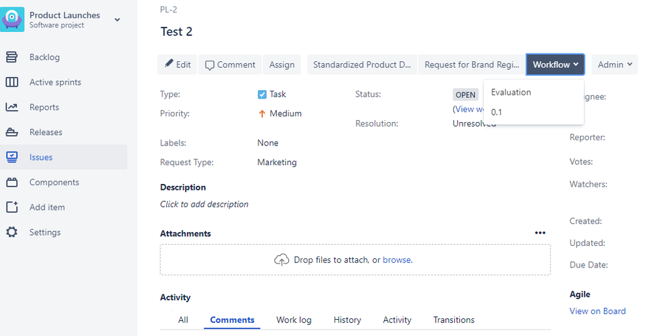Follow the View on Board link
The image size is (653, 336).
click(597, 311)
